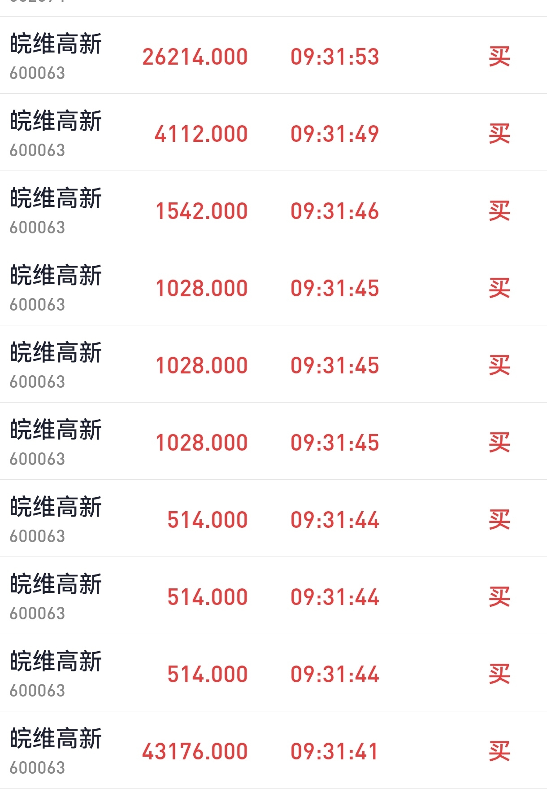Select 皖维高新 in the 43176.000 row
This screenshot has width=547, height=789.
click(56, 739)
